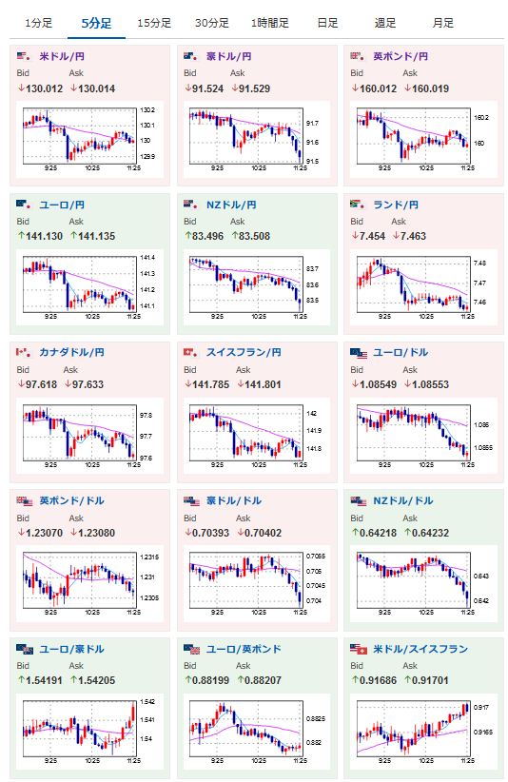Click the South Africa flag icon for ランド/円
The width and height of the screenshot is (508, 782).
click(358, 205)
